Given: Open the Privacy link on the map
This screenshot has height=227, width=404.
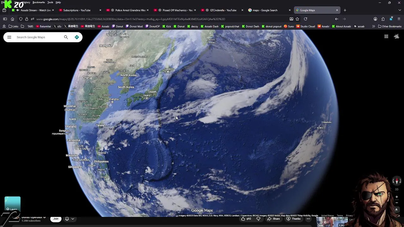Looking at the screenshot, I should 349,216.
